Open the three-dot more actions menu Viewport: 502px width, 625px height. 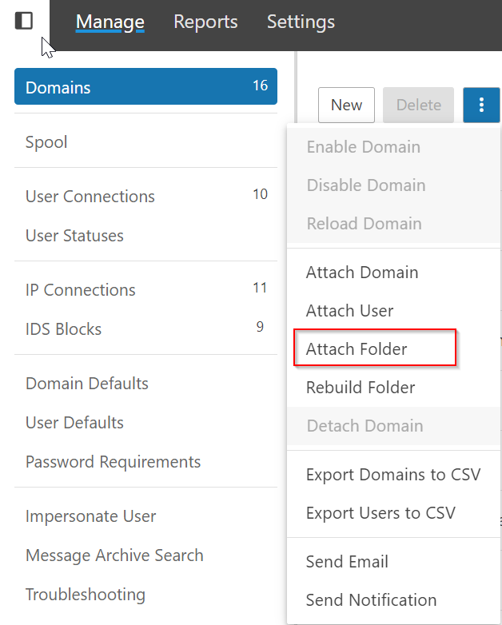tap(481, 105)
